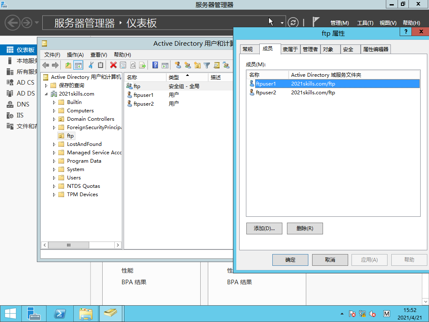Image resolution: width=429 pixels, height=322 pixels.
Task: Select ftpuser1 in the members list
Action: coord(333,84)
